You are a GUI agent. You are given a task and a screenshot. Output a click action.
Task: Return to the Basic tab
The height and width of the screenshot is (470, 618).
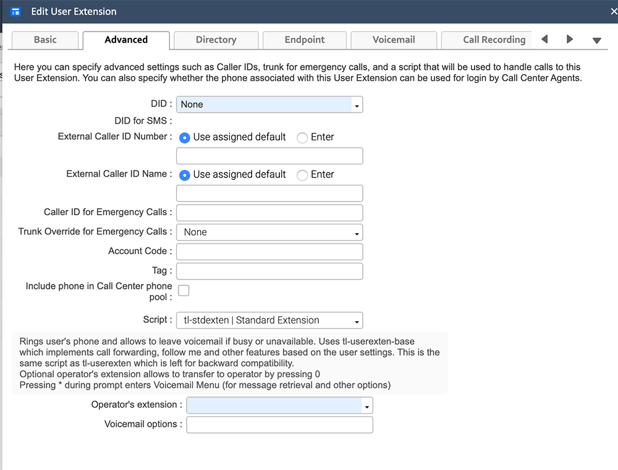coord(44,40)
